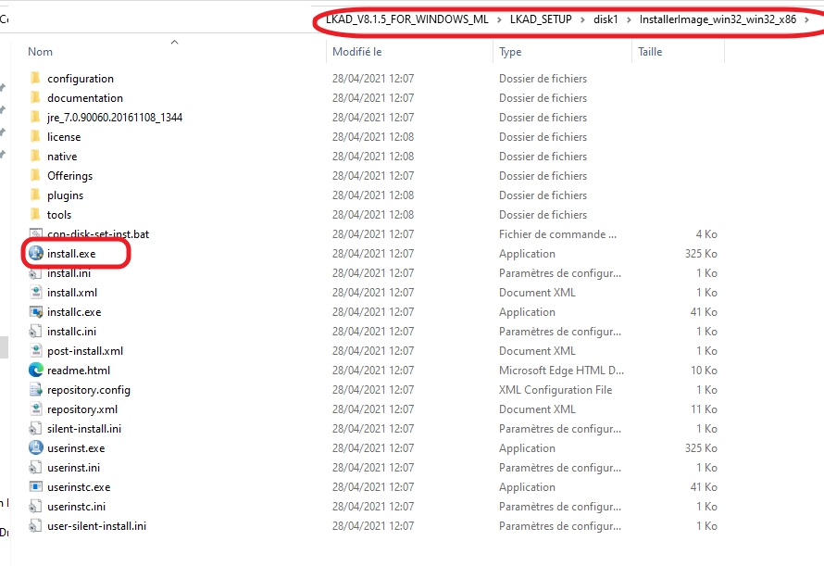Image resolution: width=824 pixels, height=566 pixels.
Task: Click the 'XML Configuration File' type cell
Action: point(556,390)
